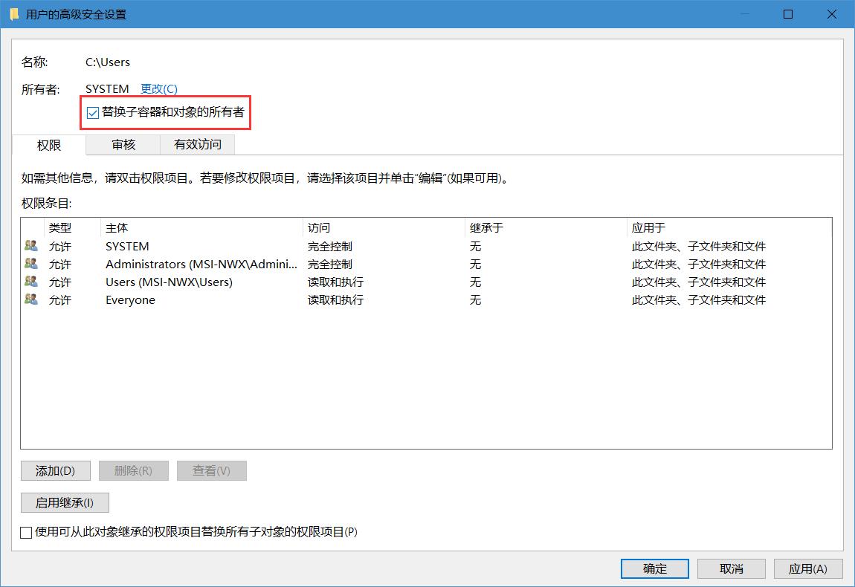
Task: Switch to the 审核 tab
Action: click(x=123, y=144)
